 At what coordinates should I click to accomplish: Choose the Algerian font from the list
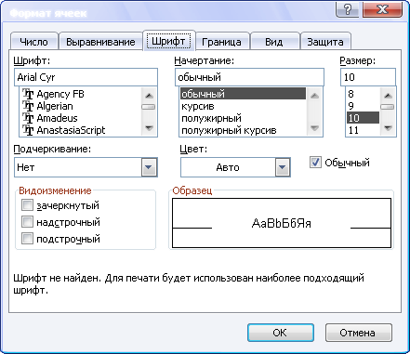(x=48, y=106)
